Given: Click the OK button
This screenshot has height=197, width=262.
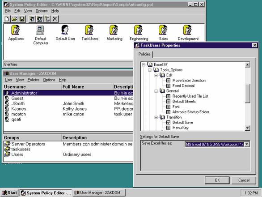Looking at the screenshot, I should coord(217,180).
